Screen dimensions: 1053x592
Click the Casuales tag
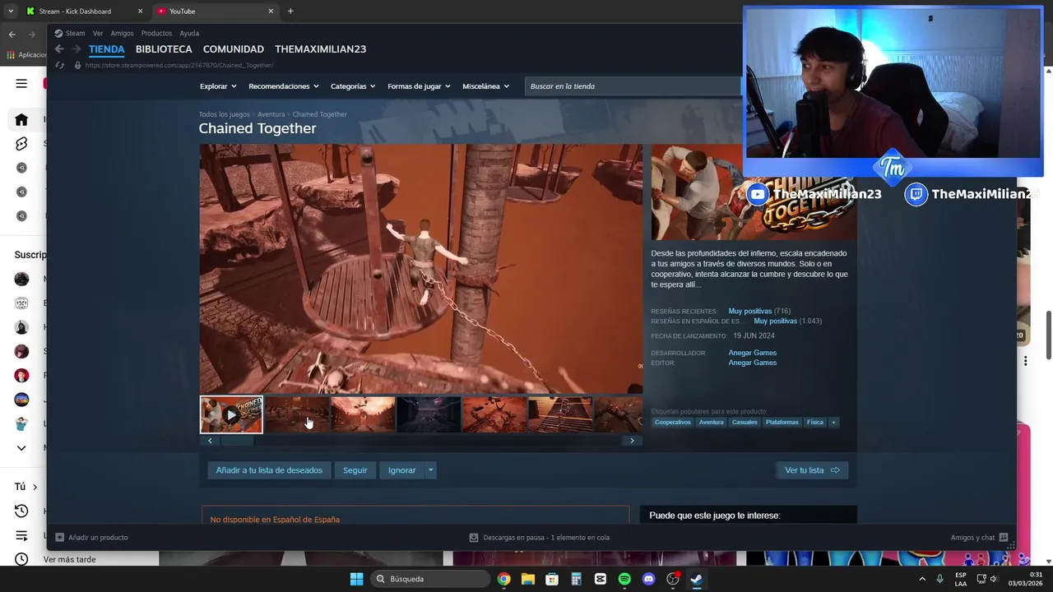tap(745, 422)
